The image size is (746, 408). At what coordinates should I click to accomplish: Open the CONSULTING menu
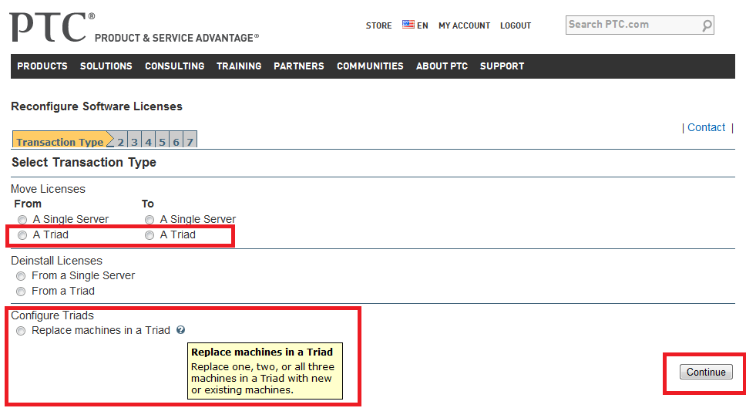175,66
